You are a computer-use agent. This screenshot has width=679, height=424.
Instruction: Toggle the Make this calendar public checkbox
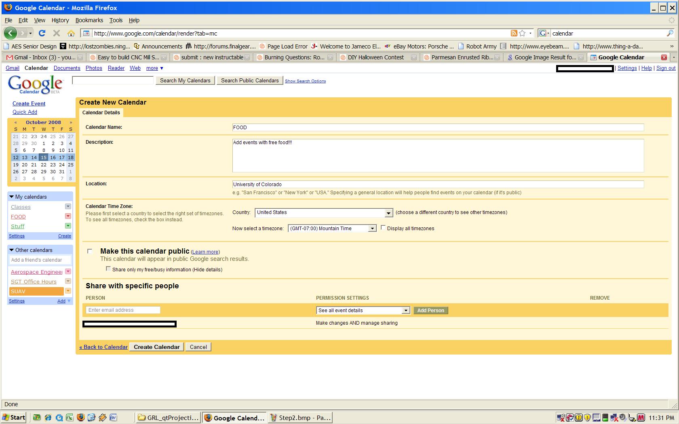pos(90,251)
